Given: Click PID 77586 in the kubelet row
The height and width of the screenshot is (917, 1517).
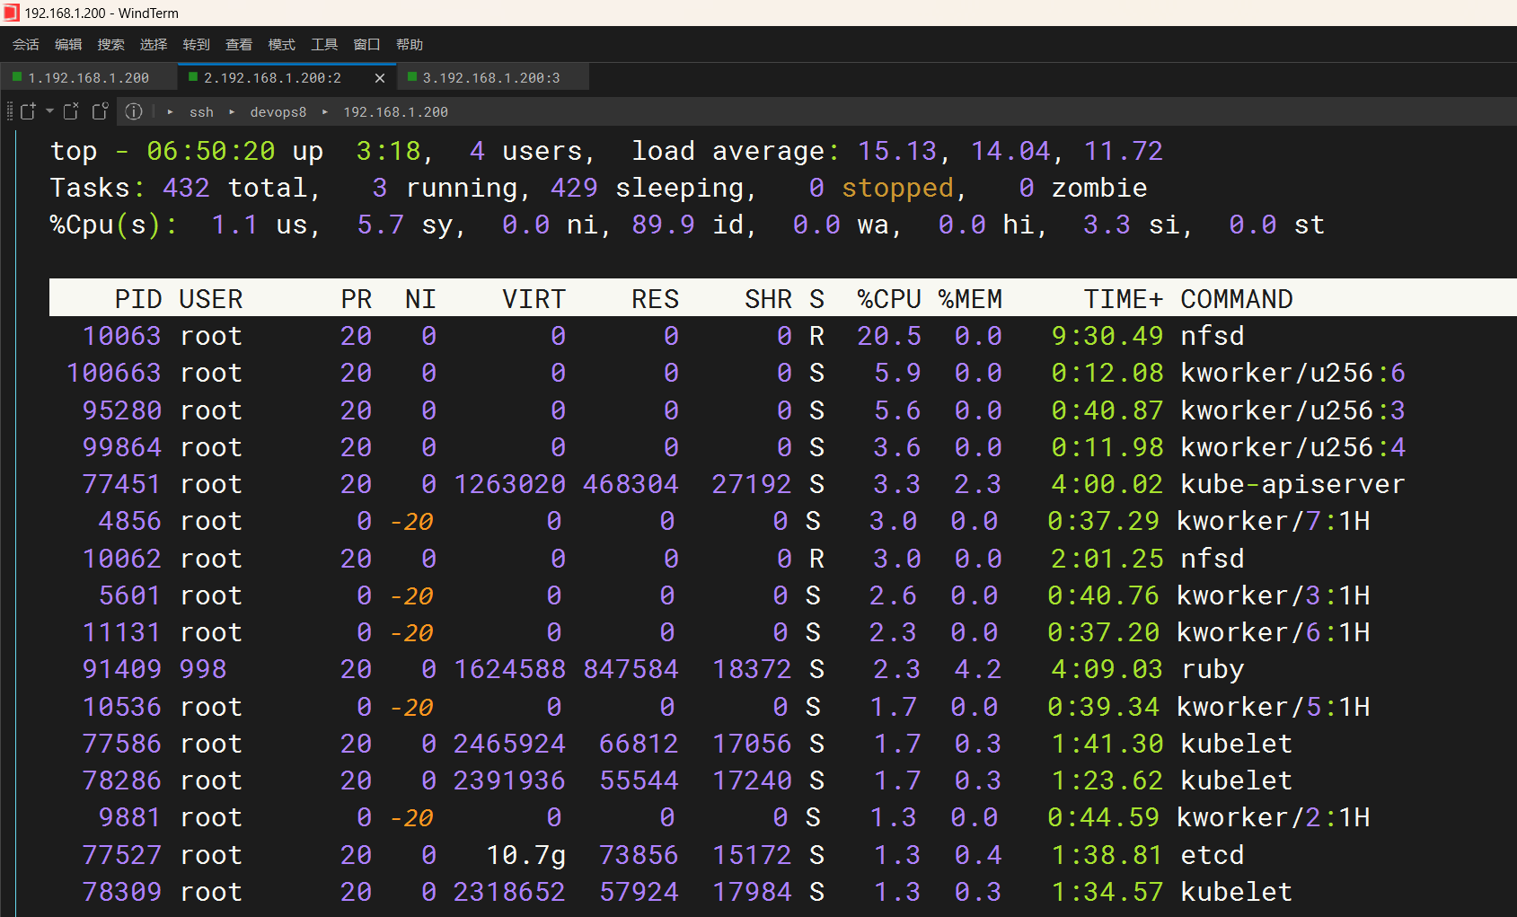Looking at the screenshot, I should pos(122,744).
